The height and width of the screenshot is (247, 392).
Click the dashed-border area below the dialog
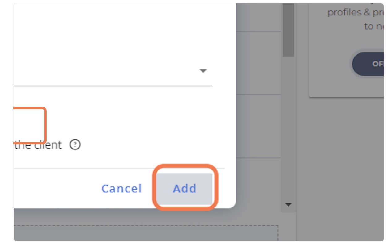coord(146,233)
